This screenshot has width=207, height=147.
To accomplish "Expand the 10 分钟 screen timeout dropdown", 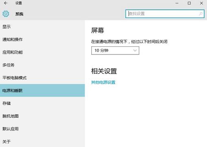I will pos(115,50).
